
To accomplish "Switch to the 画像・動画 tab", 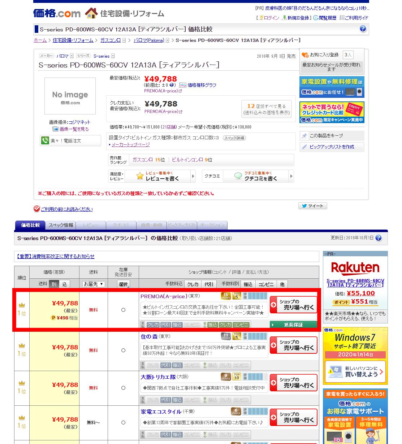I will click(x=152, y=225).
